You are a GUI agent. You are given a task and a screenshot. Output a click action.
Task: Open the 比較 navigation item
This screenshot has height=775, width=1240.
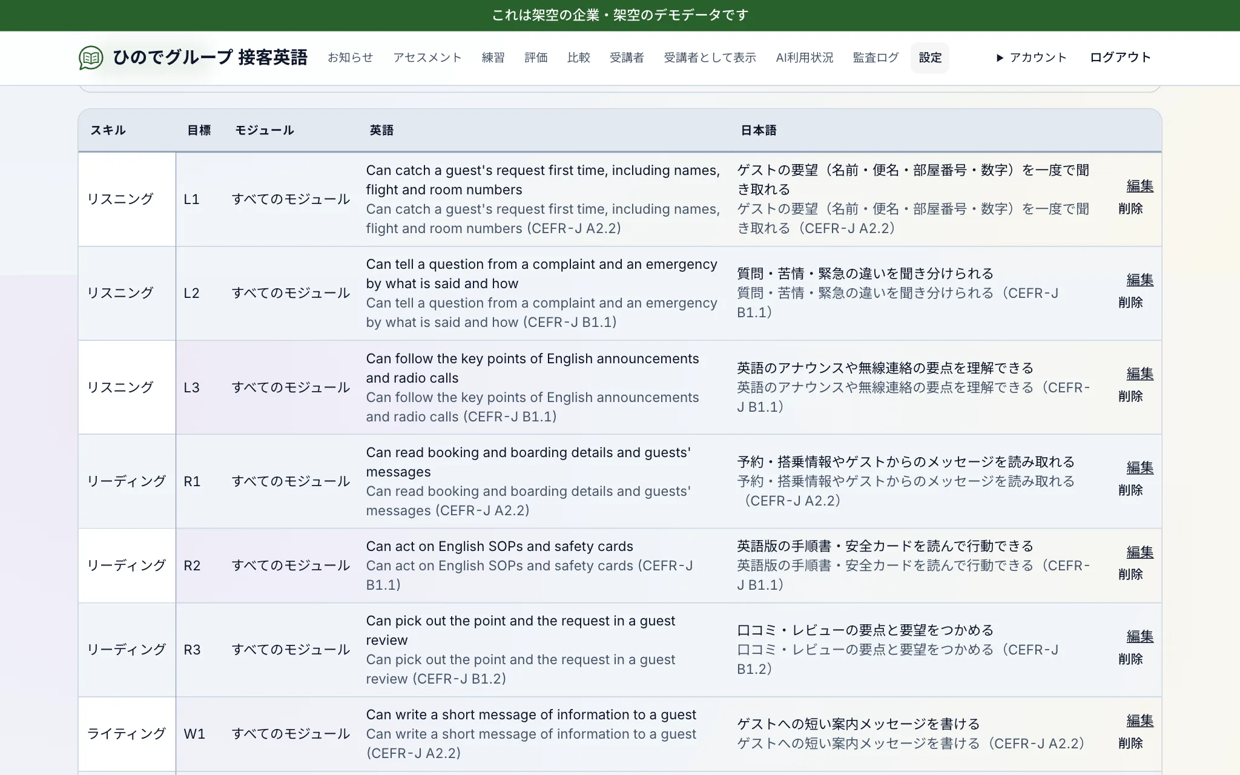[578, 58]
